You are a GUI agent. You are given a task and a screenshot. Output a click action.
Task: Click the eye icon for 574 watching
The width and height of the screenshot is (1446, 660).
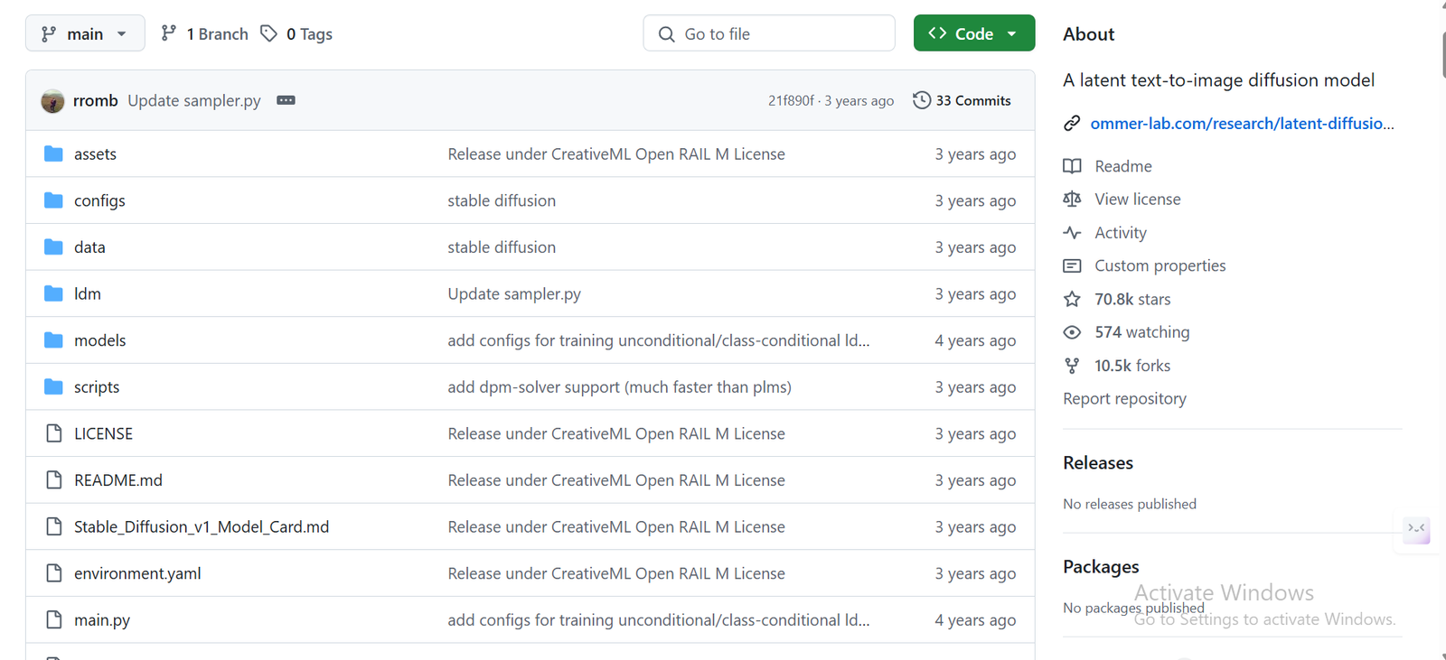[x=1072, y=332]
